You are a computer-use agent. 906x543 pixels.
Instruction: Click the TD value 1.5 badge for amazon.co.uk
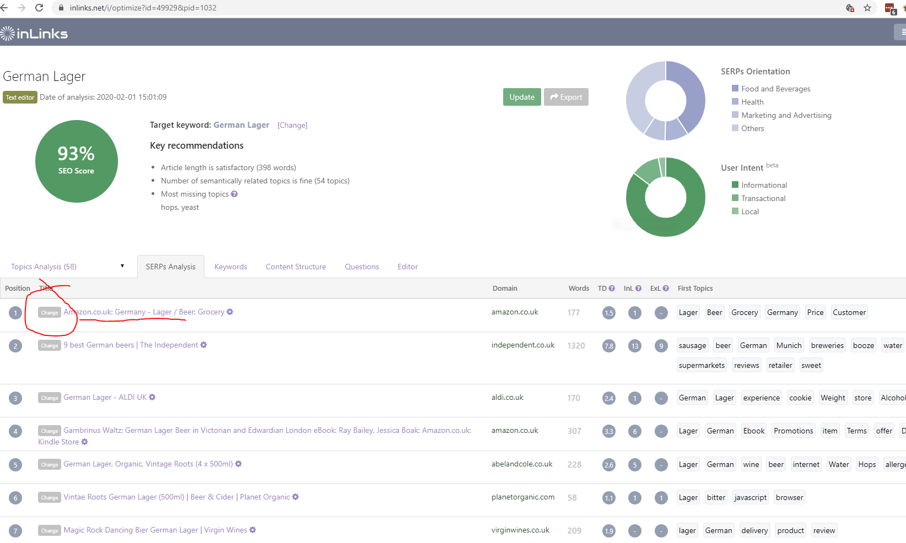click(609, 313)
